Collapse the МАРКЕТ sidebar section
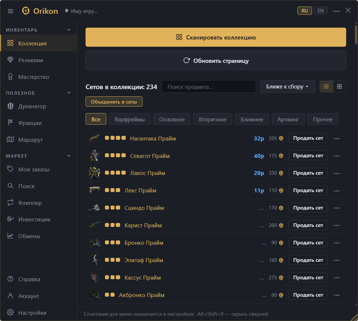Image resolution: width=358 pixels, height=321 pixels. 69,156
